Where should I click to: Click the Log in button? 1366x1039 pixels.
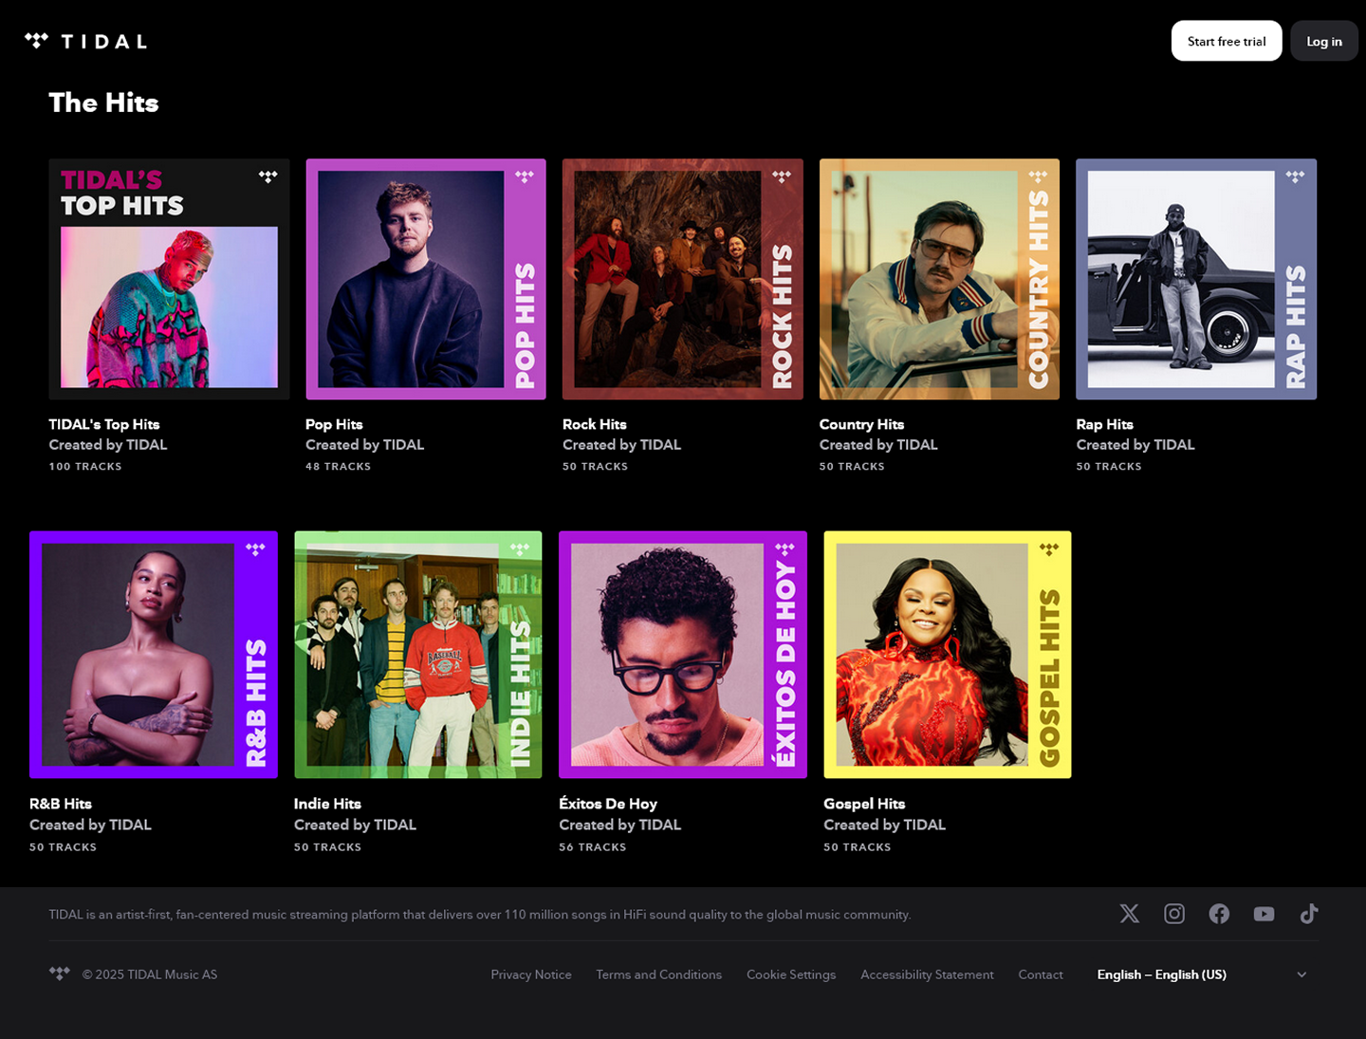(x=1324, y=41)
